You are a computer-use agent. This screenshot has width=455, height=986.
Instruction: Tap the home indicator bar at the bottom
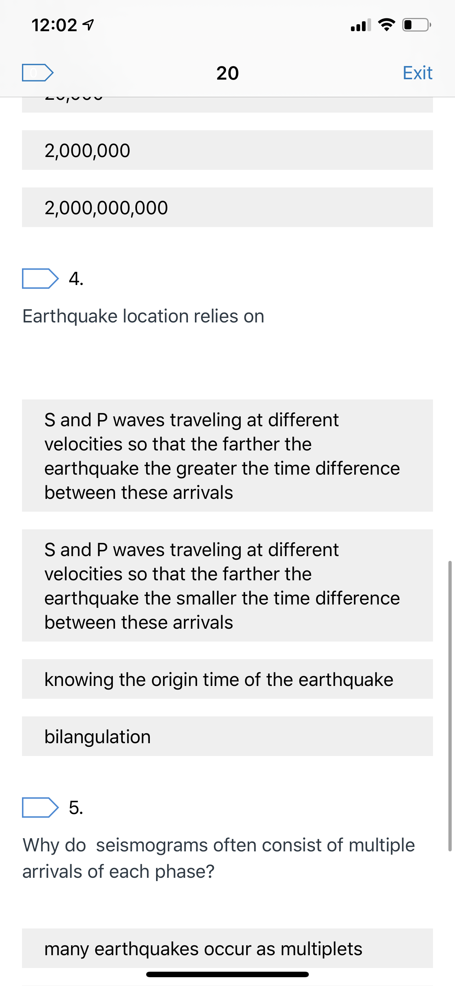[x=227, y=974]
